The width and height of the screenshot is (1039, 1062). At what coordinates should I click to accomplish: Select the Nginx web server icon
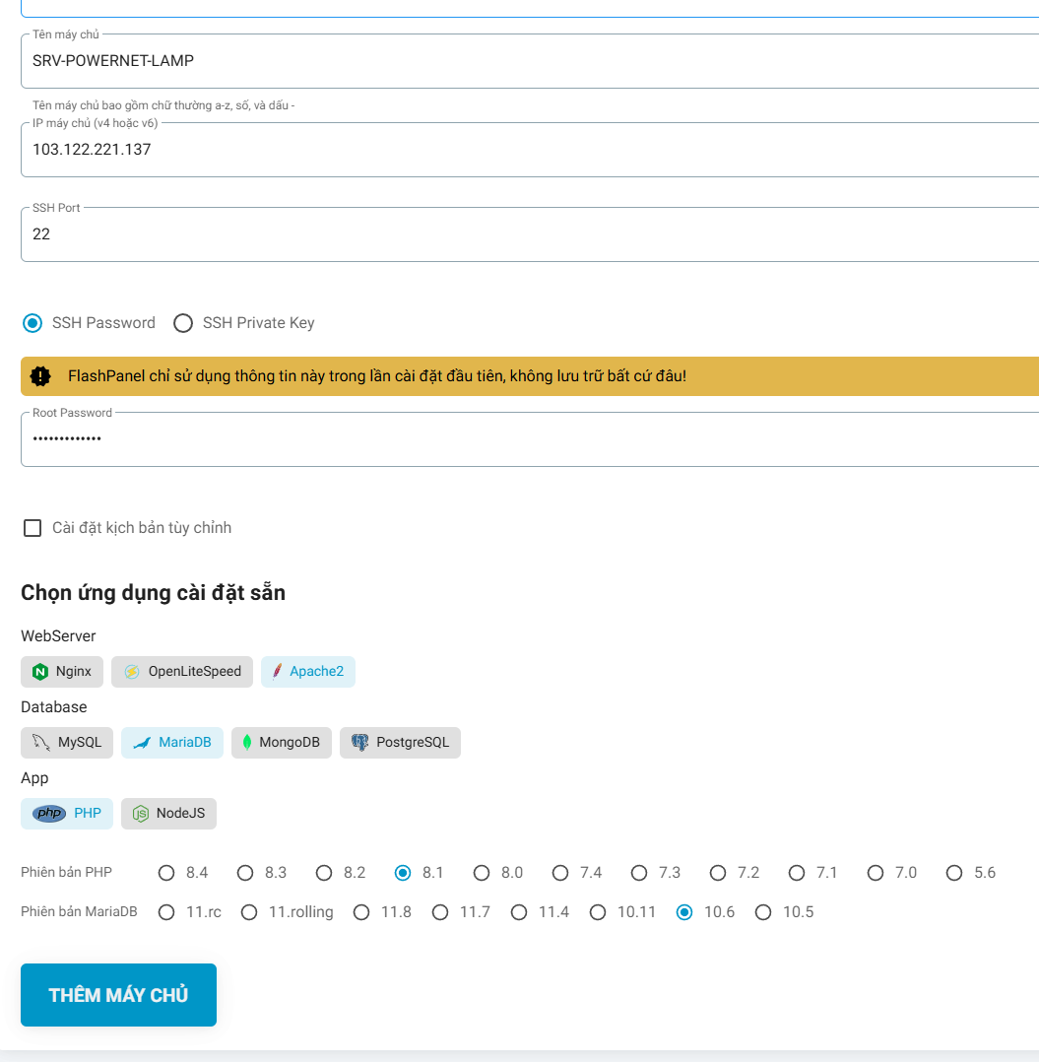40,672
